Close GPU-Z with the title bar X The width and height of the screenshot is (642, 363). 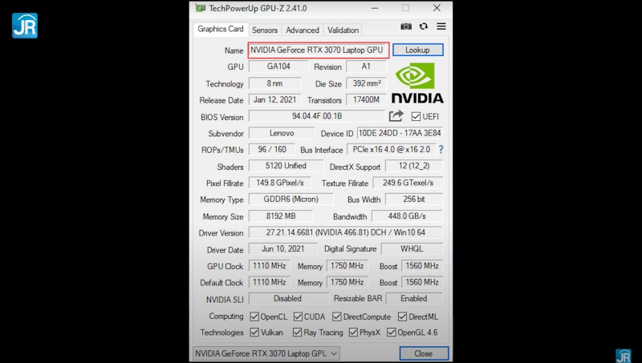[x=437, y=8]
